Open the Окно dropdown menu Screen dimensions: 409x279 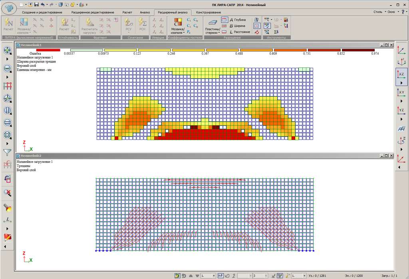point(393,12)
